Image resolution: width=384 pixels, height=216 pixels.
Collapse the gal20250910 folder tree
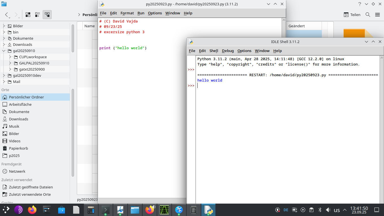click(4, 51)
